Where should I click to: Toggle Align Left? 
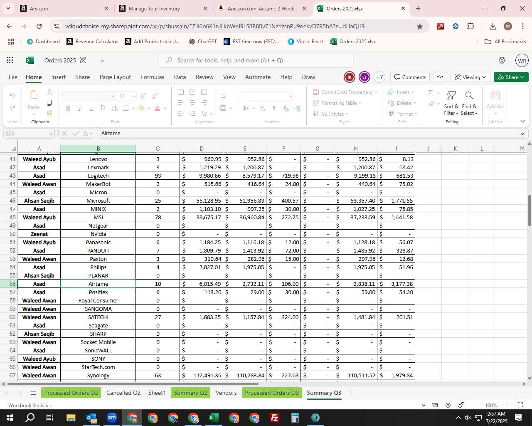click(x=181, y=103)
